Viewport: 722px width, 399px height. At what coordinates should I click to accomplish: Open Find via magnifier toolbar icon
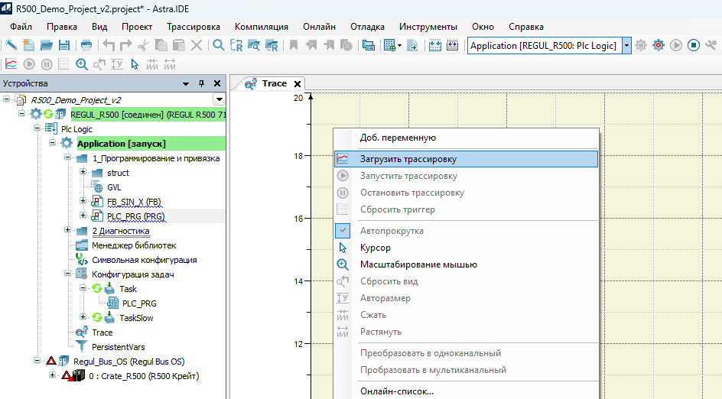[219, 46]
